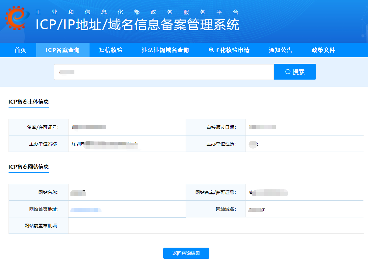View the 通知公告 page
This screenshot has height=270, width=368.
(x=280, y=50)
